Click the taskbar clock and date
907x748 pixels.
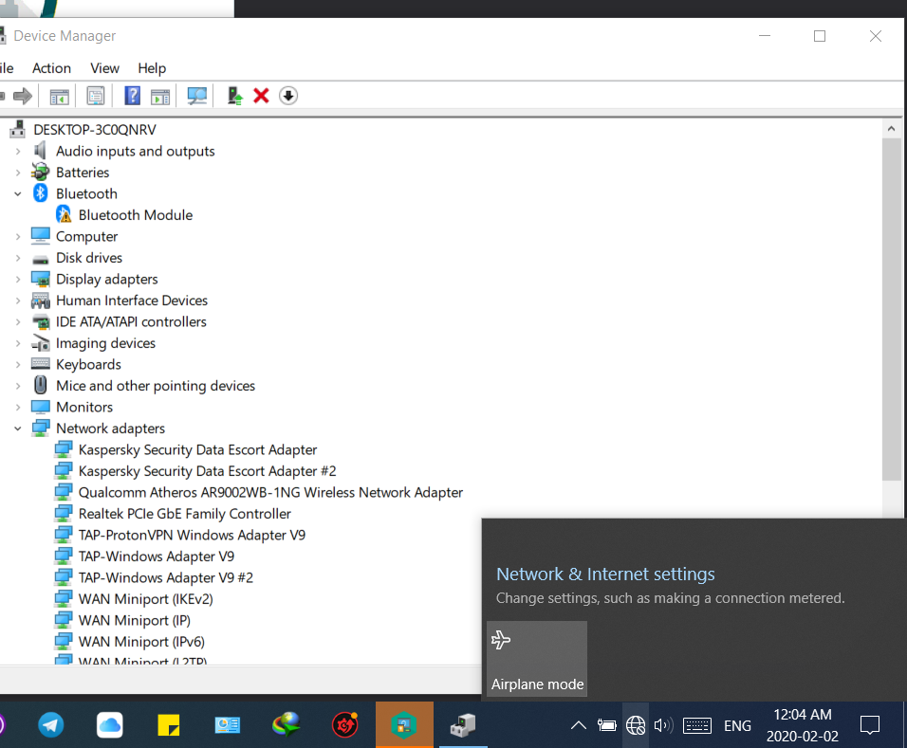coord(803,725)
